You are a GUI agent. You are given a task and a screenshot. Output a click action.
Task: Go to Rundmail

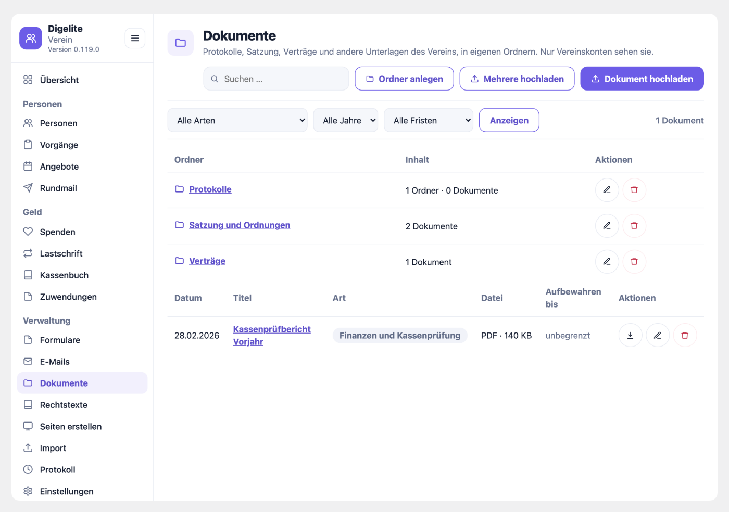[x=82, y=188]
